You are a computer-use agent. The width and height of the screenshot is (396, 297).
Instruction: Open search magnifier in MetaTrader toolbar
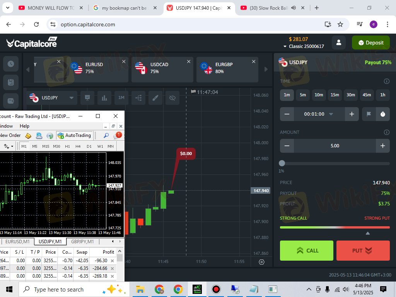point(106,136)
